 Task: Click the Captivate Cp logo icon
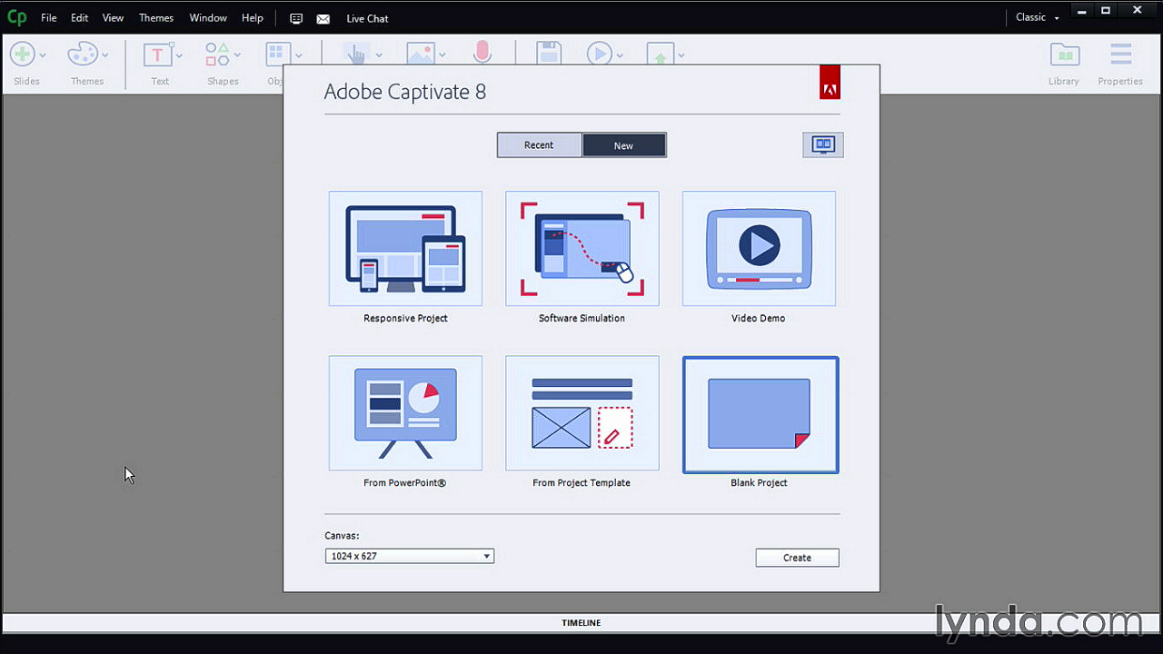[x=16, y=17]
